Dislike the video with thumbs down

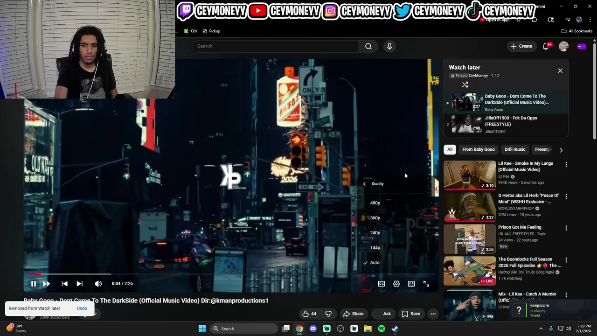point(328,314)
